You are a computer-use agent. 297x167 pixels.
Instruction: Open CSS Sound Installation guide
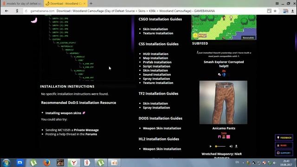click(157, 75)
